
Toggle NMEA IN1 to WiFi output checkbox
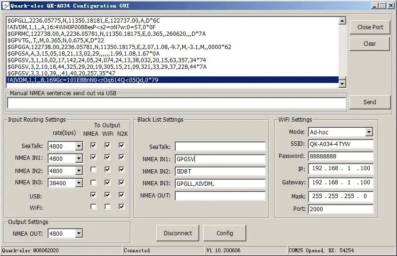(x=107, y=157)
